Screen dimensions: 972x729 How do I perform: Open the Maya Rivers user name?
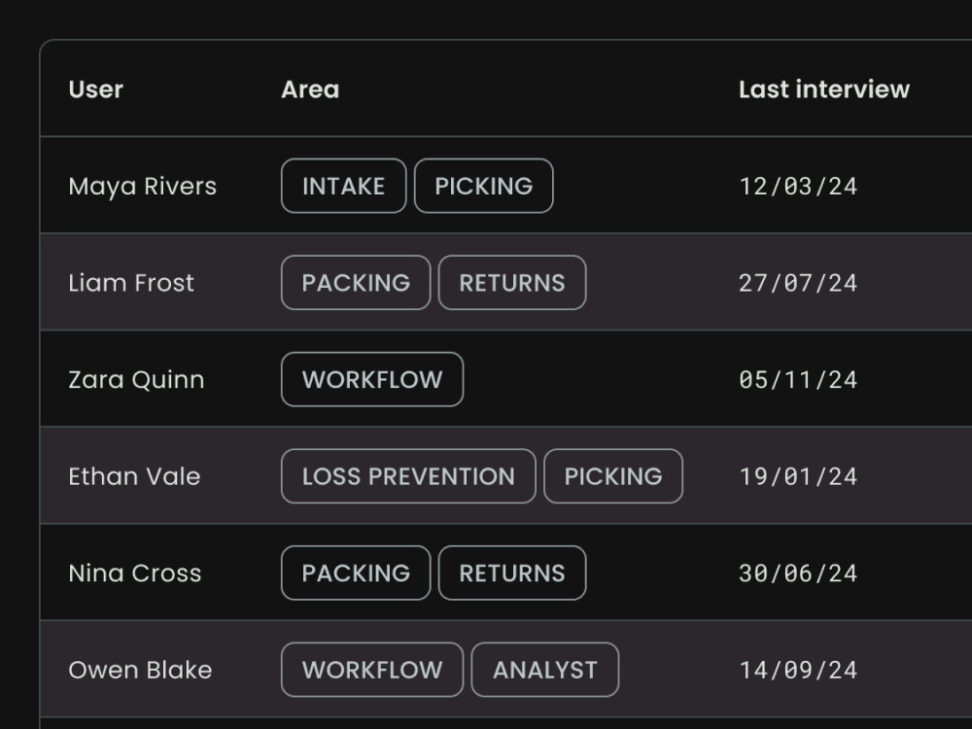143,186
